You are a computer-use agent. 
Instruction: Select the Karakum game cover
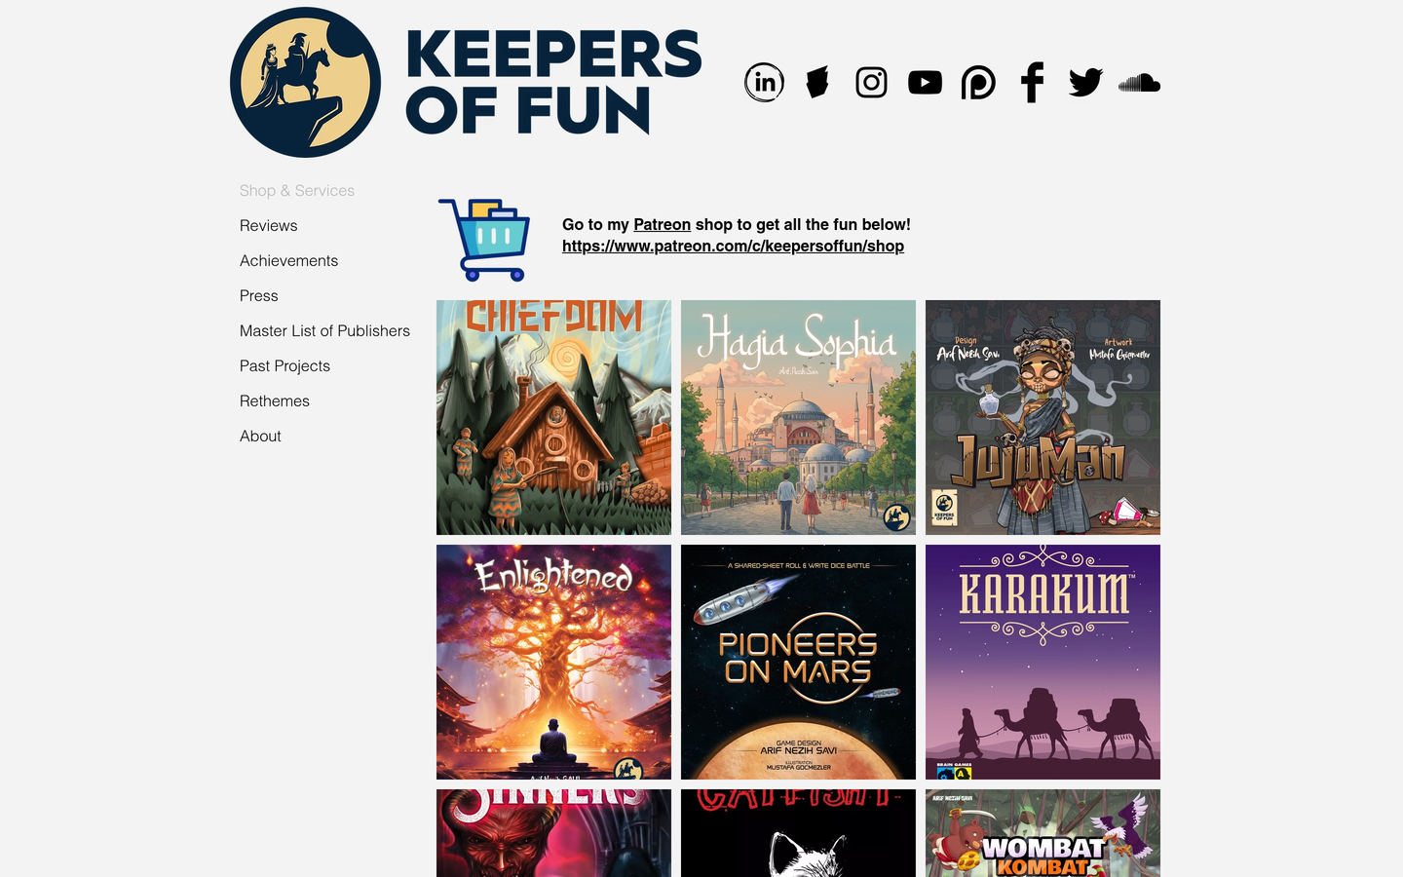click(x=1043, y=662)
